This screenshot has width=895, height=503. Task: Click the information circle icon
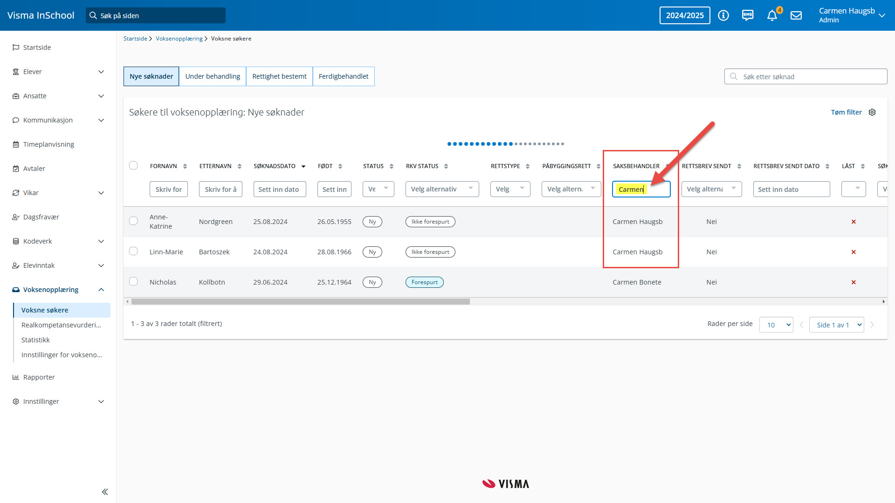click(723, 15)
